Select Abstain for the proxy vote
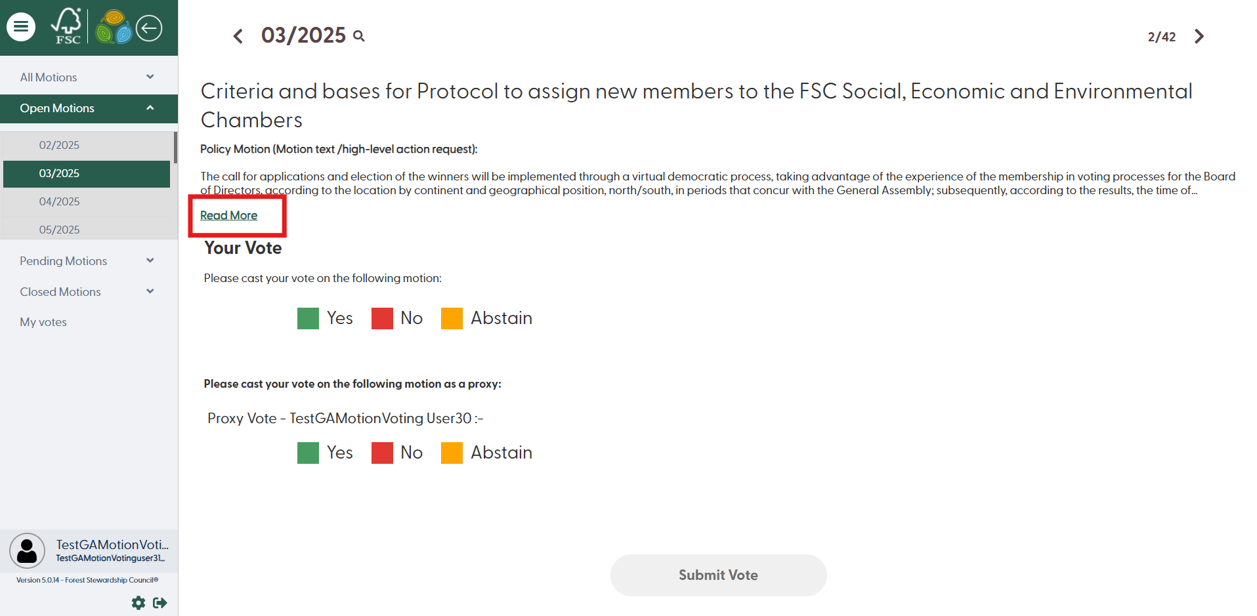 pos(452,453)
